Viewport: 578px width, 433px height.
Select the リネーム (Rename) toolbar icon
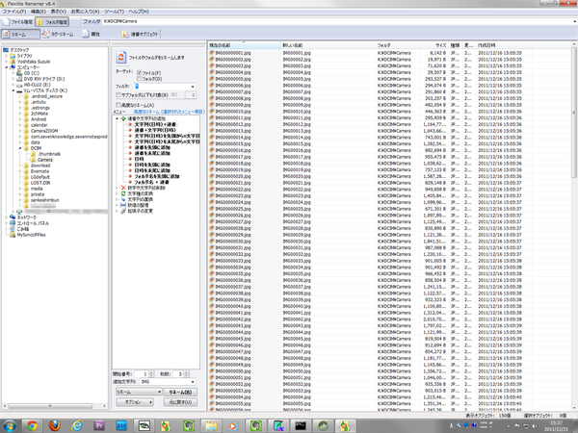point(21,33)
